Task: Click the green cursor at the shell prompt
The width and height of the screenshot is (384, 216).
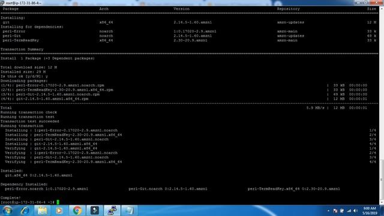Action: coord(58,202)
